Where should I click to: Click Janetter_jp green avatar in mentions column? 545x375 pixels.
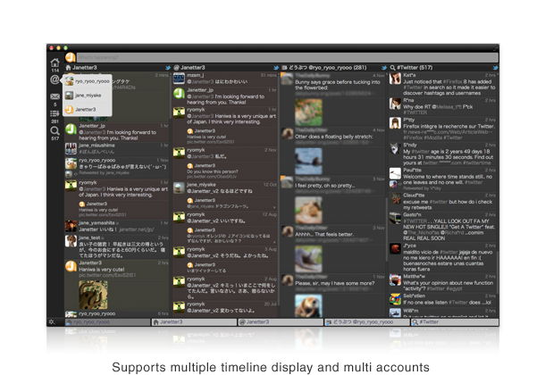[x=179, y=94]
